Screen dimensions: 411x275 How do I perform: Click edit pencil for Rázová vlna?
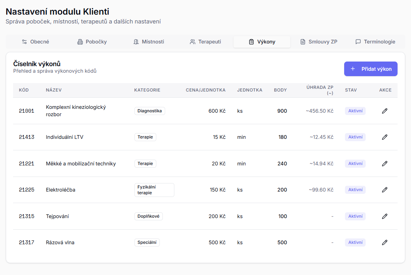pos(384,242)
